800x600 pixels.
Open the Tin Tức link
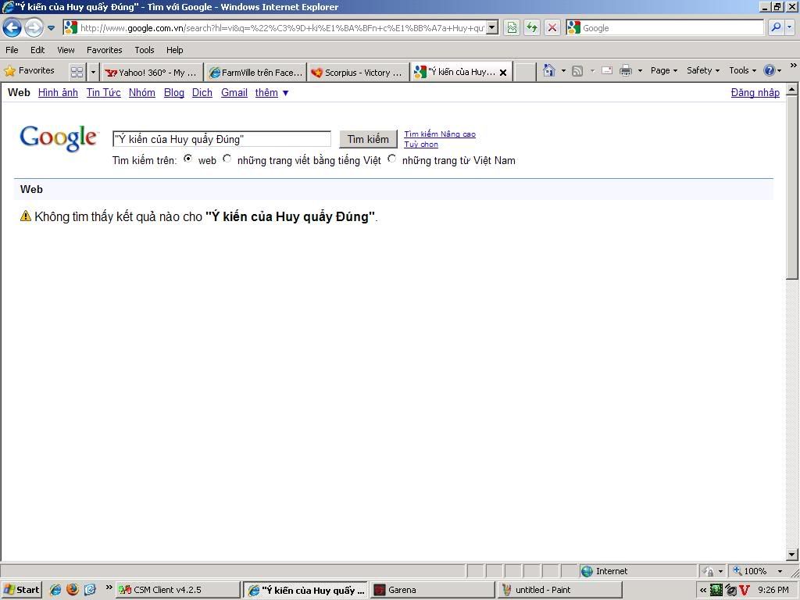104,92
